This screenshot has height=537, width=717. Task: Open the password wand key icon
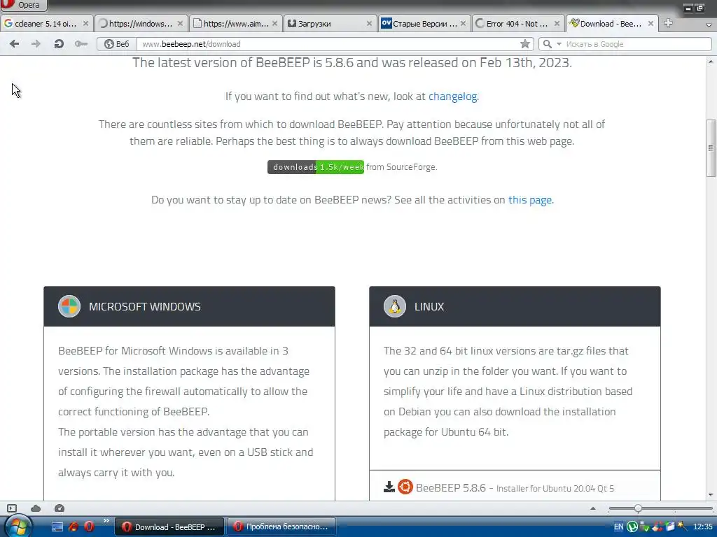81,44
